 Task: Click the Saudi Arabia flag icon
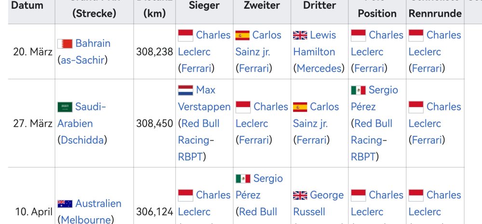[65, 107]
